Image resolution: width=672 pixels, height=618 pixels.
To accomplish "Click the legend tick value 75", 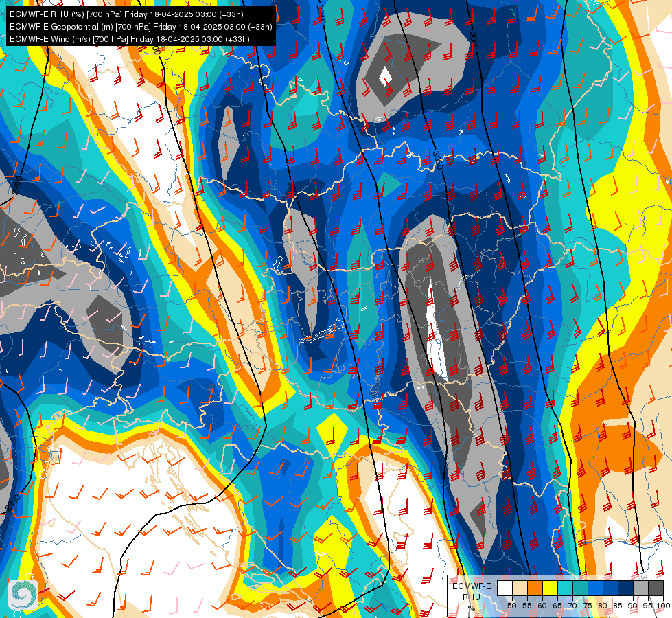I will 588,606.
